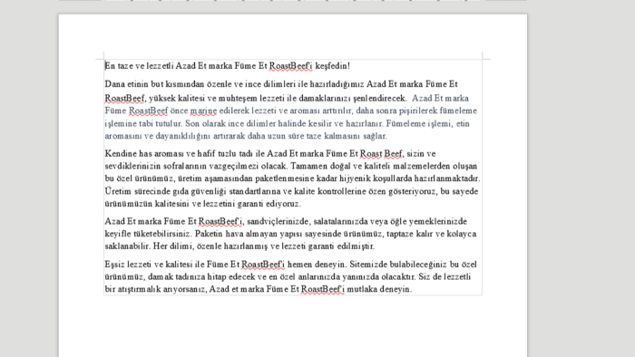This screenshot has width=635, height=357.
Task: Click the red-underlined word "marine" in blue text
Action: [203, 111]
